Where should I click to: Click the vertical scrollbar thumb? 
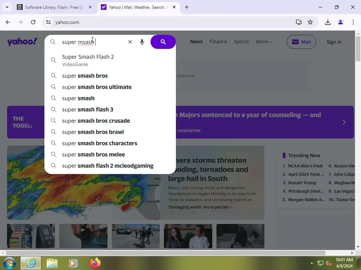click(x=358, y=49)
